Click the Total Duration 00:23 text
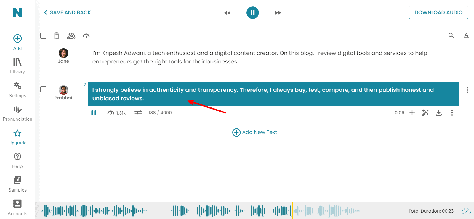 [431, 211]
